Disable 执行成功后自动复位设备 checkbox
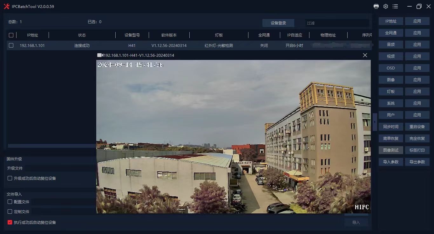Viewport: 434px width, 234px height. (x=10, y=222)
